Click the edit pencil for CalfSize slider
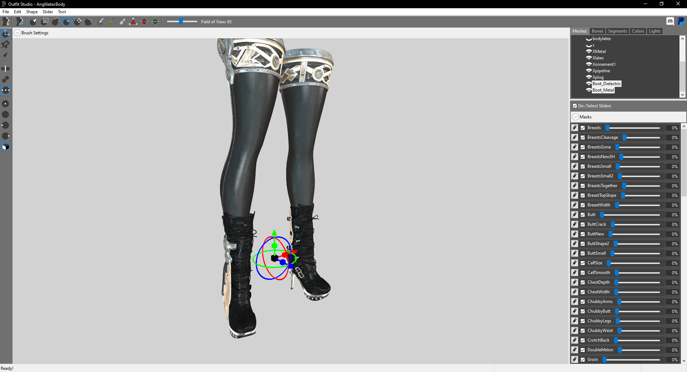 click(575, 263)
